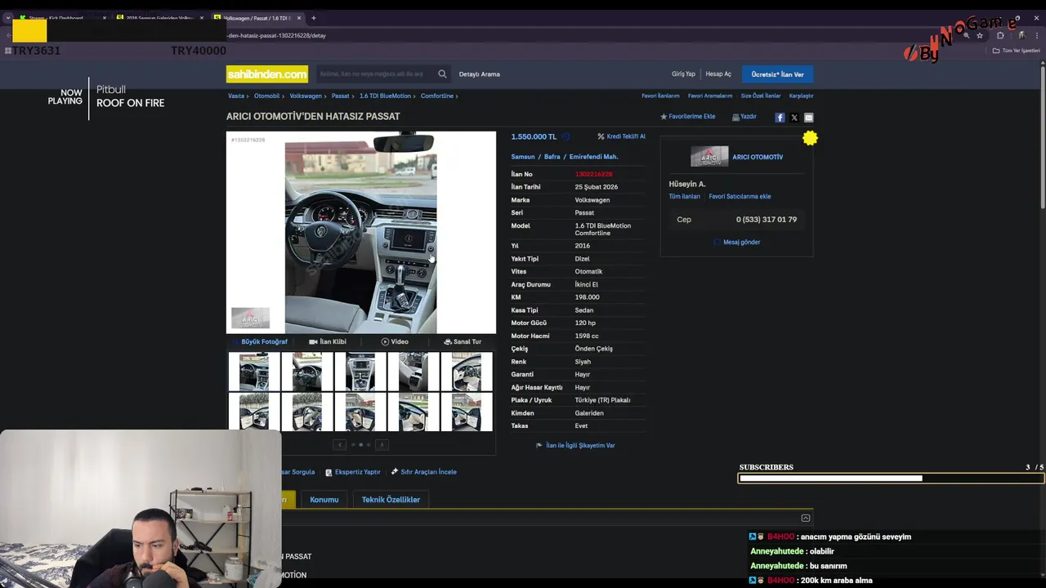Screen dimensions: 1046x588
Task: Open Detaylı Arama
Action: click(x=480, y=74)
